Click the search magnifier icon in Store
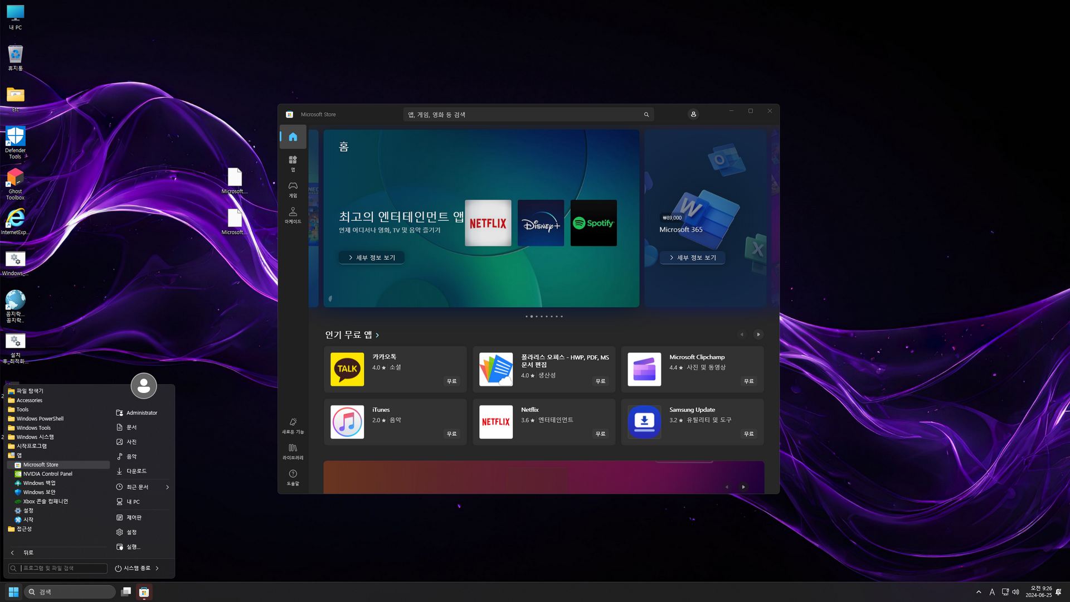The height and width of the screenshot is (602, 1070). click(x=646, y=115)
